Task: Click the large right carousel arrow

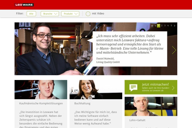Action: tap(174, 50)
